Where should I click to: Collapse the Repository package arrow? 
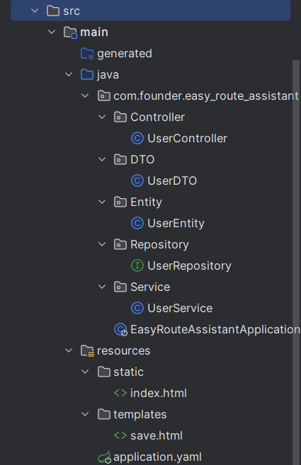coord(102,244)
